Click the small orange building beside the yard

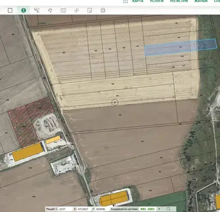(53, 139)
